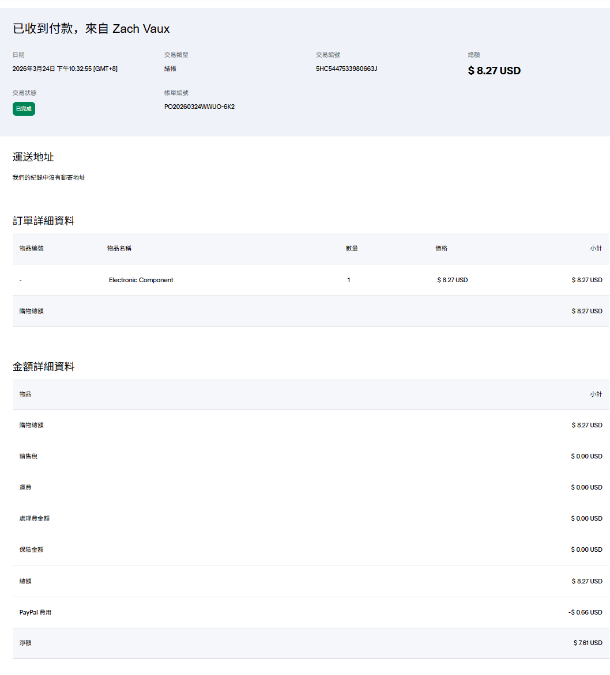Click the heading 已收到付款，來自 Zach Vaux

coord(91,29)
